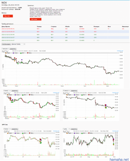Click the notes text under Заметки

(47, 12)
